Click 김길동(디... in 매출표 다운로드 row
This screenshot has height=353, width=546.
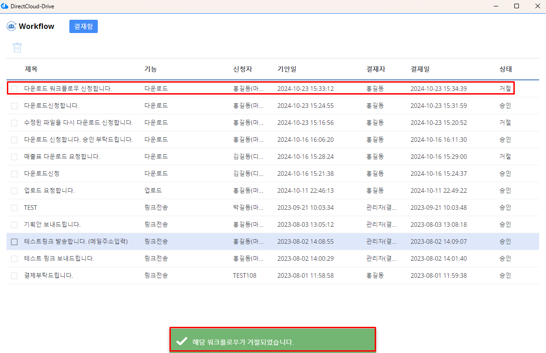248,157
